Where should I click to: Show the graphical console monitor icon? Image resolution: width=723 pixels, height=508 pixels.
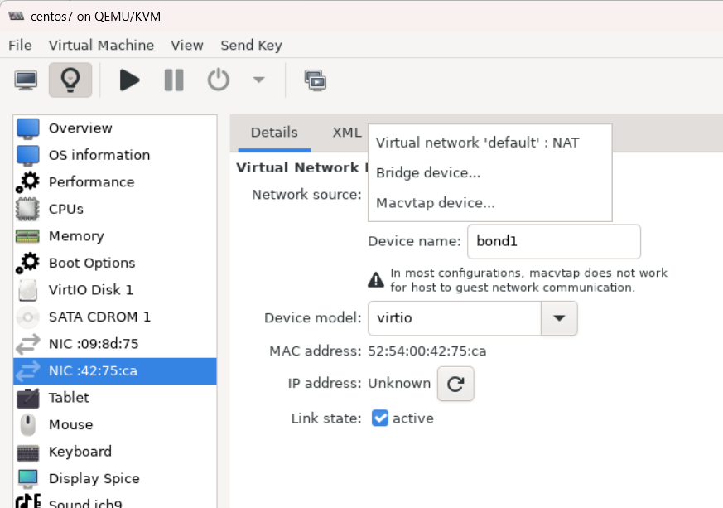coord(26,80)
